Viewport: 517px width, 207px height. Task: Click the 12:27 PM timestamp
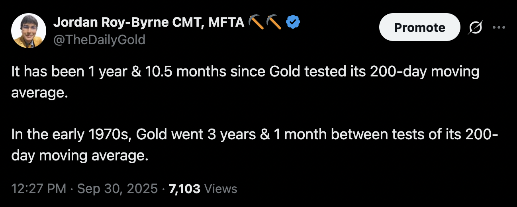click(x=39, y=189)
